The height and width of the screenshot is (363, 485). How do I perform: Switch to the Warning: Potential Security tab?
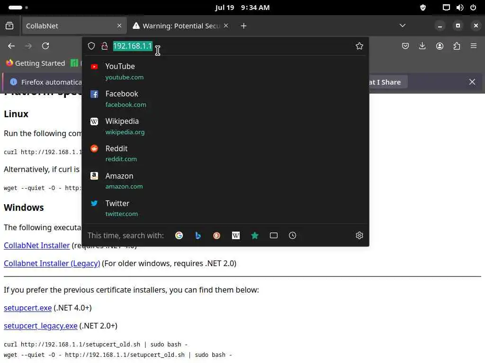click(x=181, y=26)
